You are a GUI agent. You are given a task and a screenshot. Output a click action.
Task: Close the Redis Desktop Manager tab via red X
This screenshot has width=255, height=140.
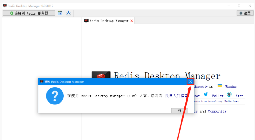[x=132, y=21]
